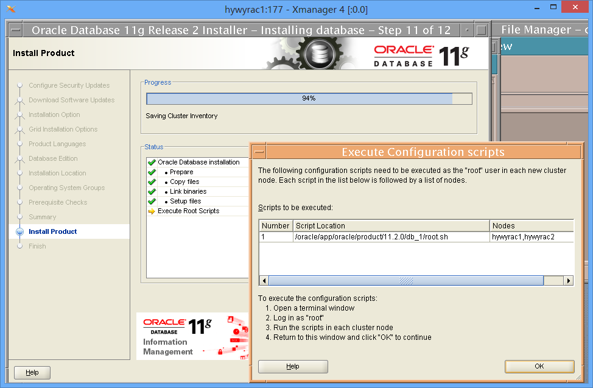The width and height of the screenshot is (593, 388).
Task: Click OK in Execute Configuration scripts dialog
Action: pos(539,366)
